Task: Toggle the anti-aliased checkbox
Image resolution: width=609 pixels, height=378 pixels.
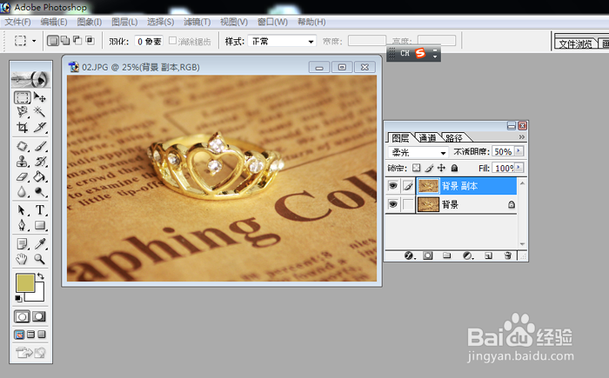Action: (x=172, y=41)
